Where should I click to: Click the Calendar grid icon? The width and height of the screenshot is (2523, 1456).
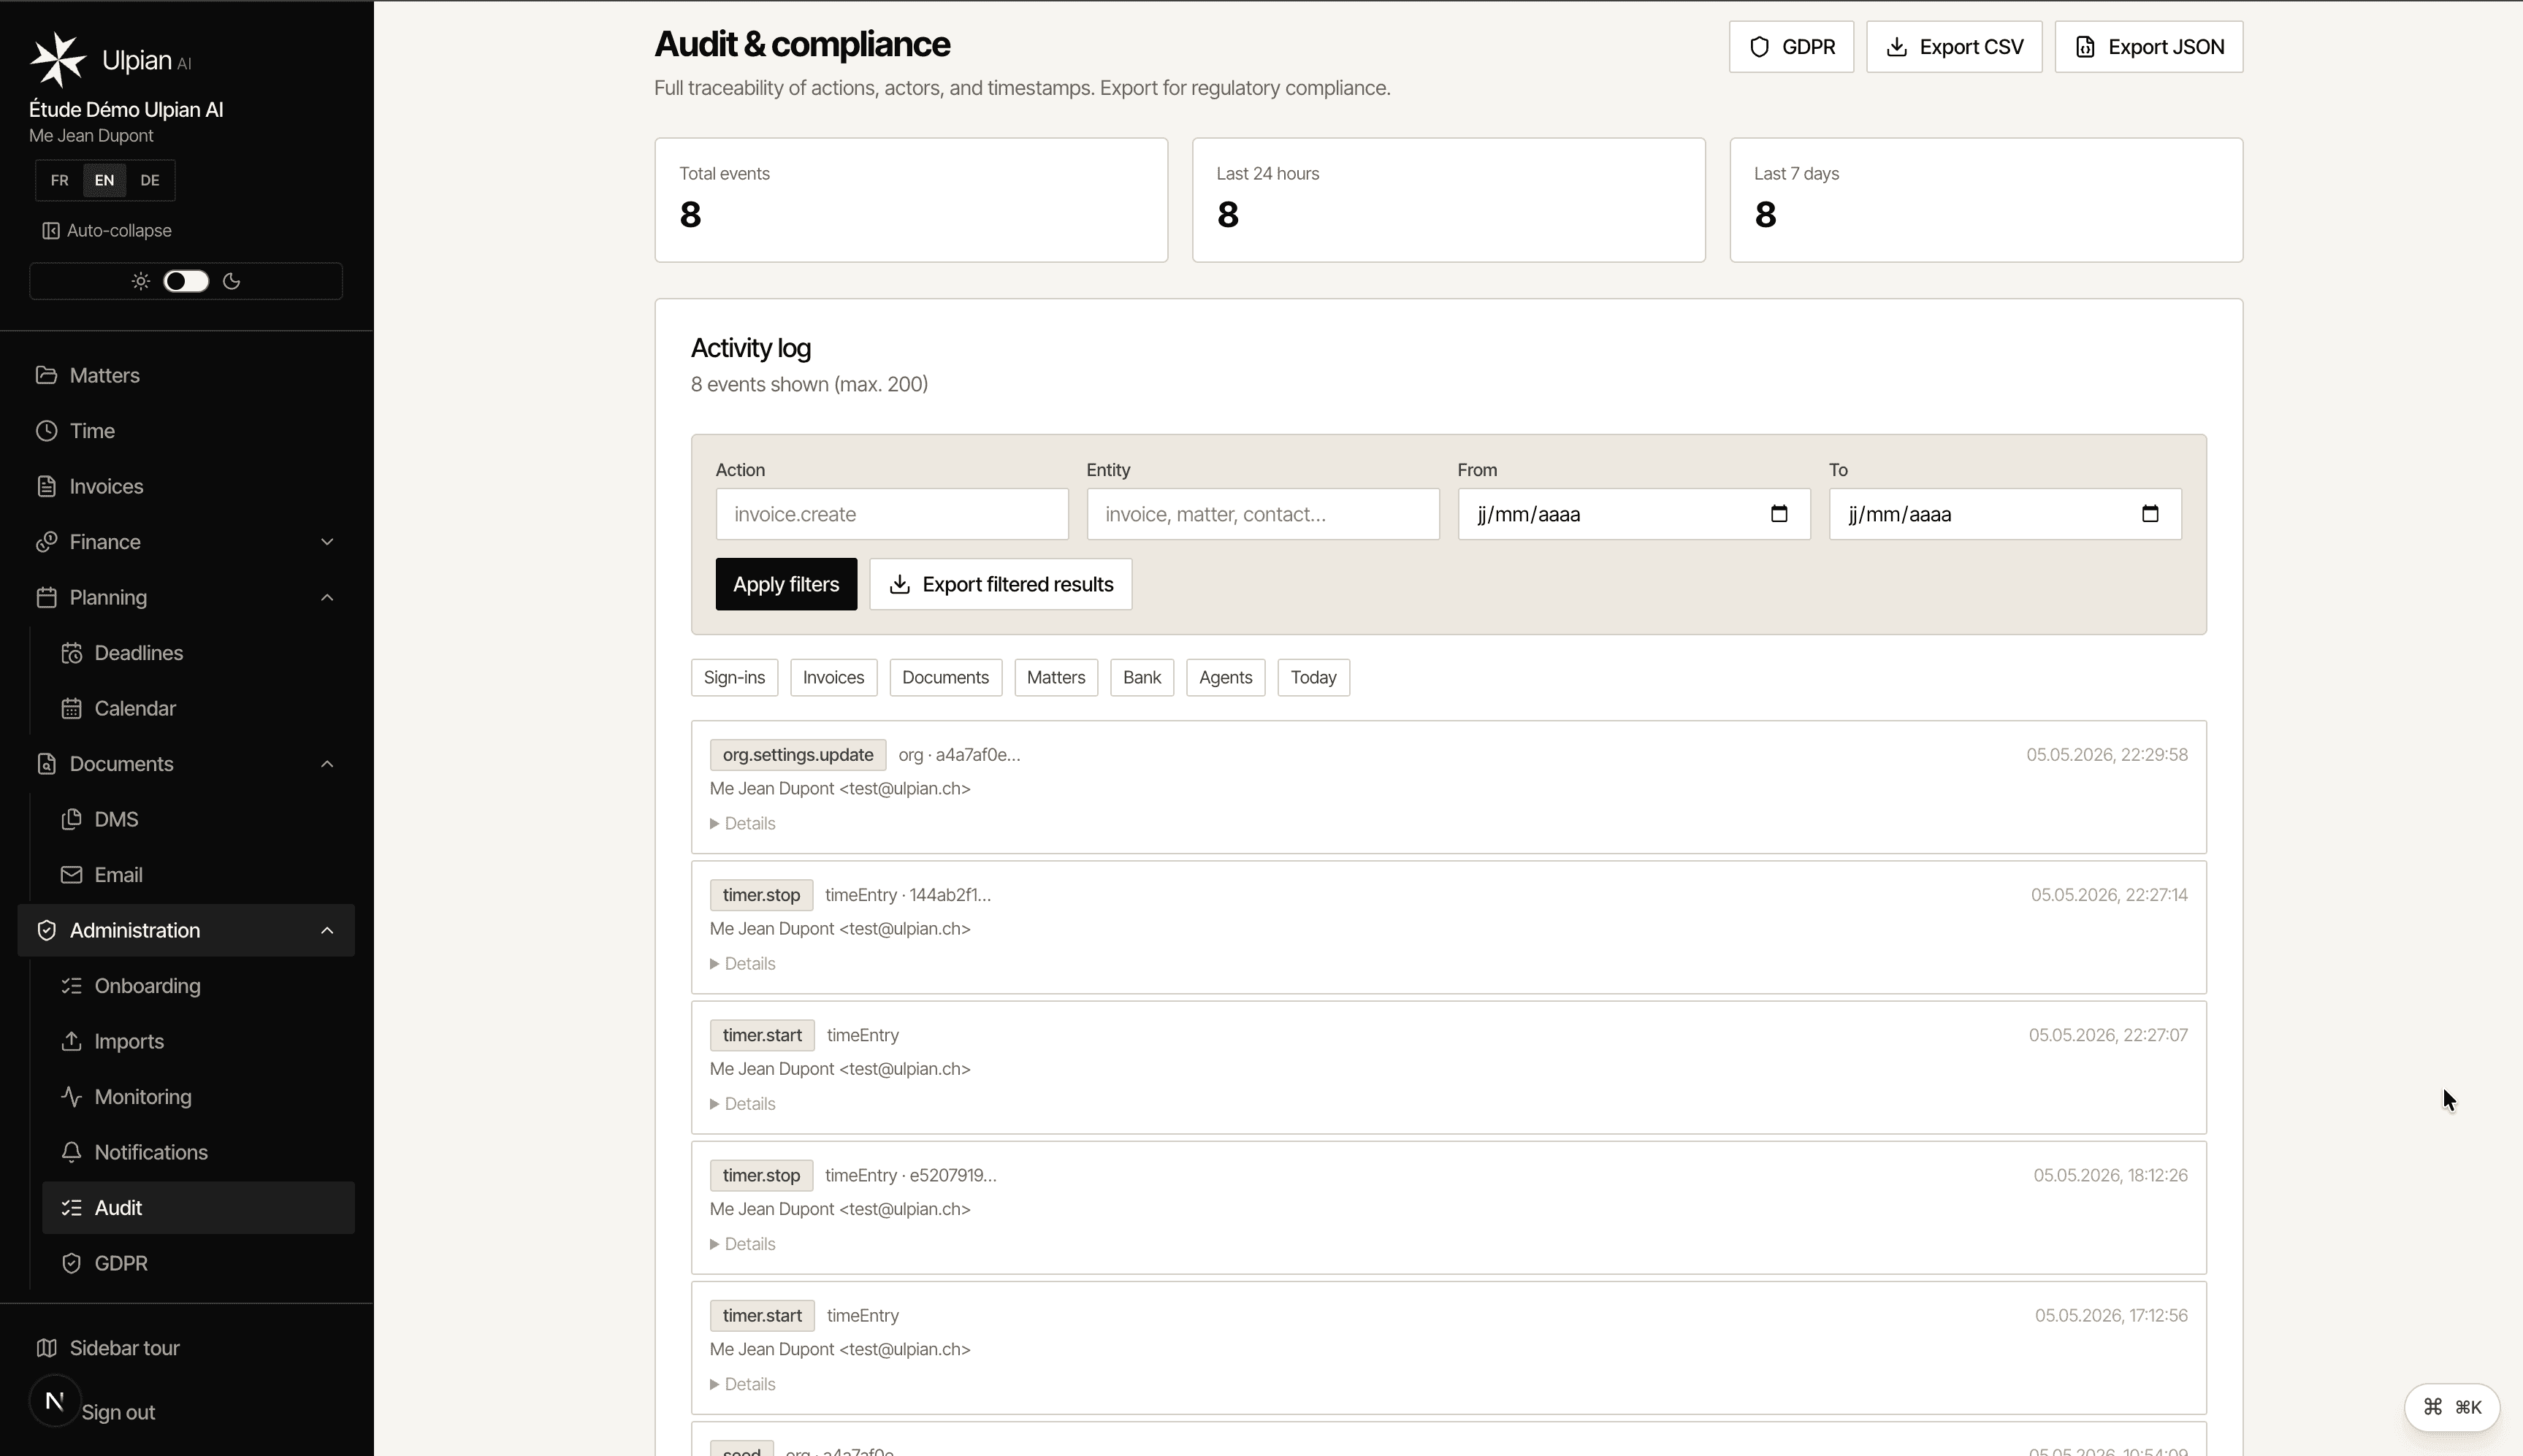[x=71, y=708]
